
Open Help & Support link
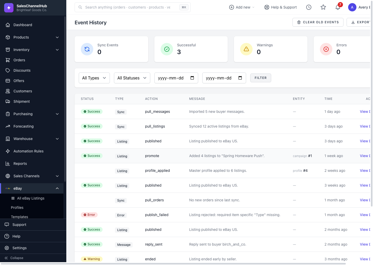click(x=281, y=7)
